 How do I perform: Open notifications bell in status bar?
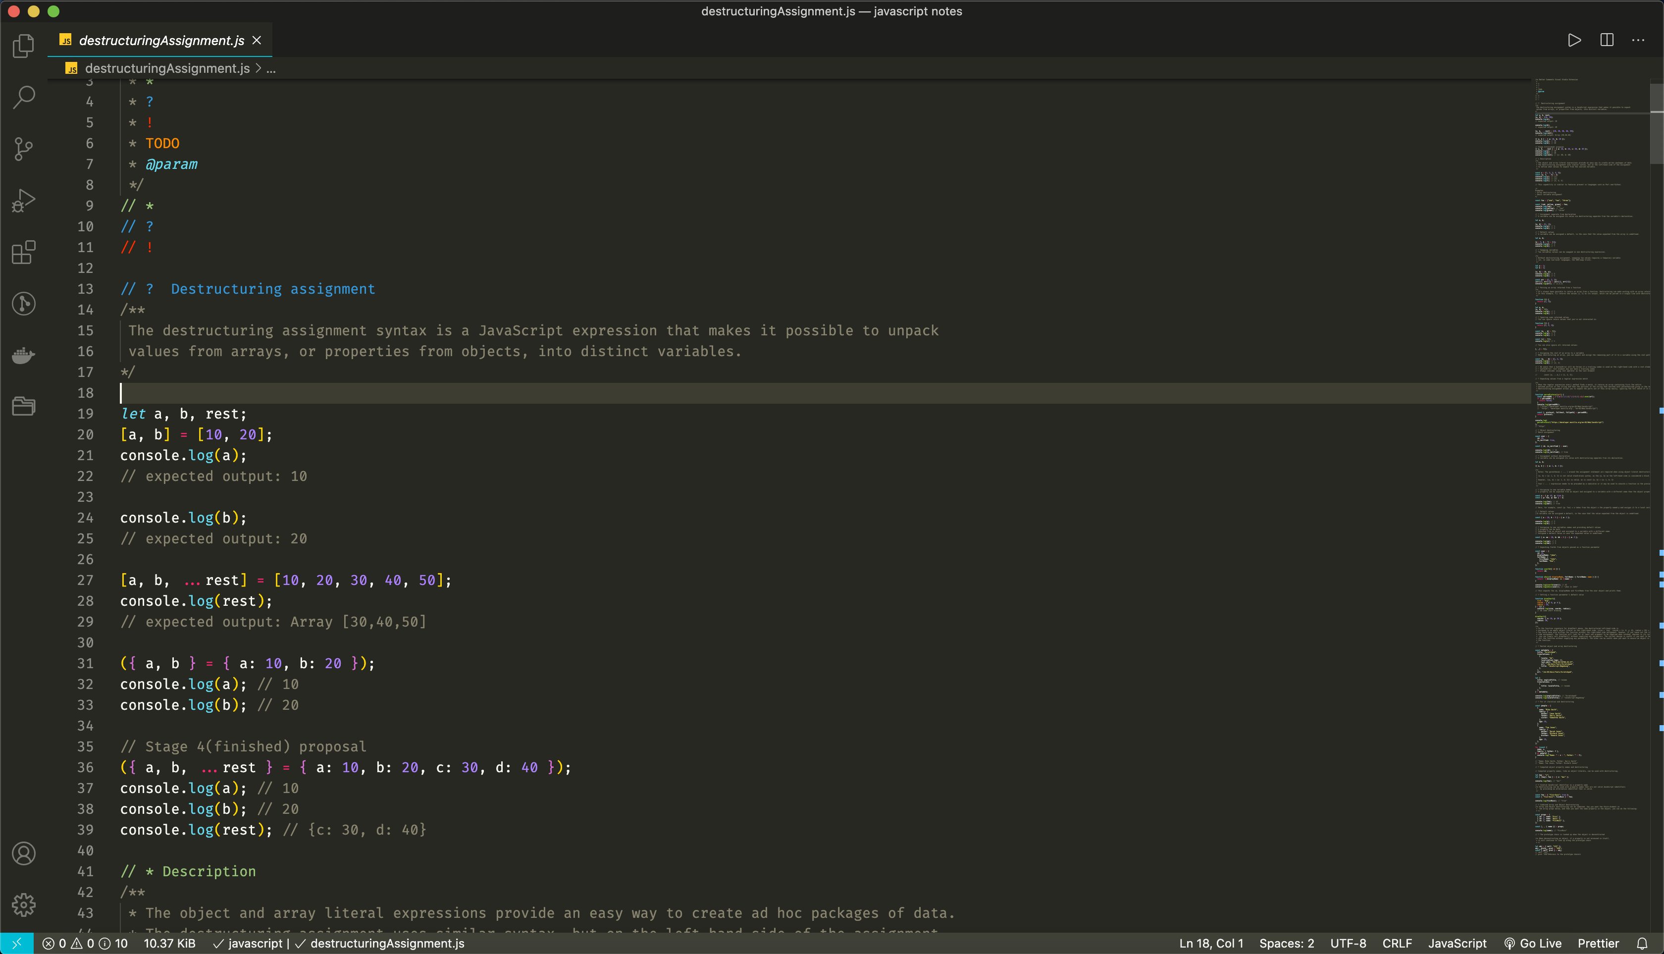tap(1642, 944)
